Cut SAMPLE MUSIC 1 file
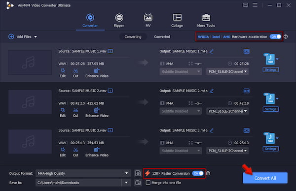 point(75,73)
